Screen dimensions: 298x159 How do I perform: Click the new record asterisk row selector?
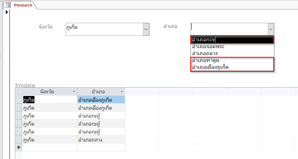point(19,147)
